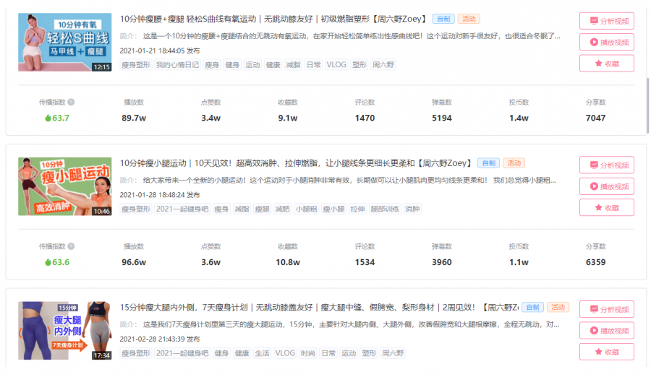Image resolution: width=651 pixels, height=382 pixels.
Task: Select VLOG tag in first video
Action: [x=336, y=65]
